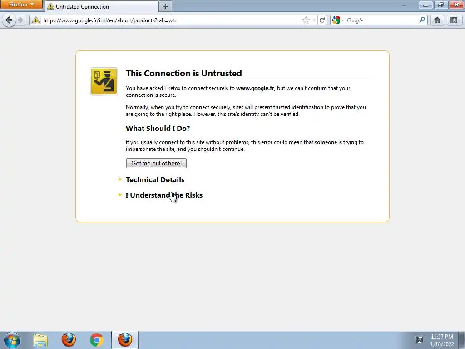Click This Connection is Untrusted heading
The image size is (465, 349).
pyautogui.click(x=183, y=73)
